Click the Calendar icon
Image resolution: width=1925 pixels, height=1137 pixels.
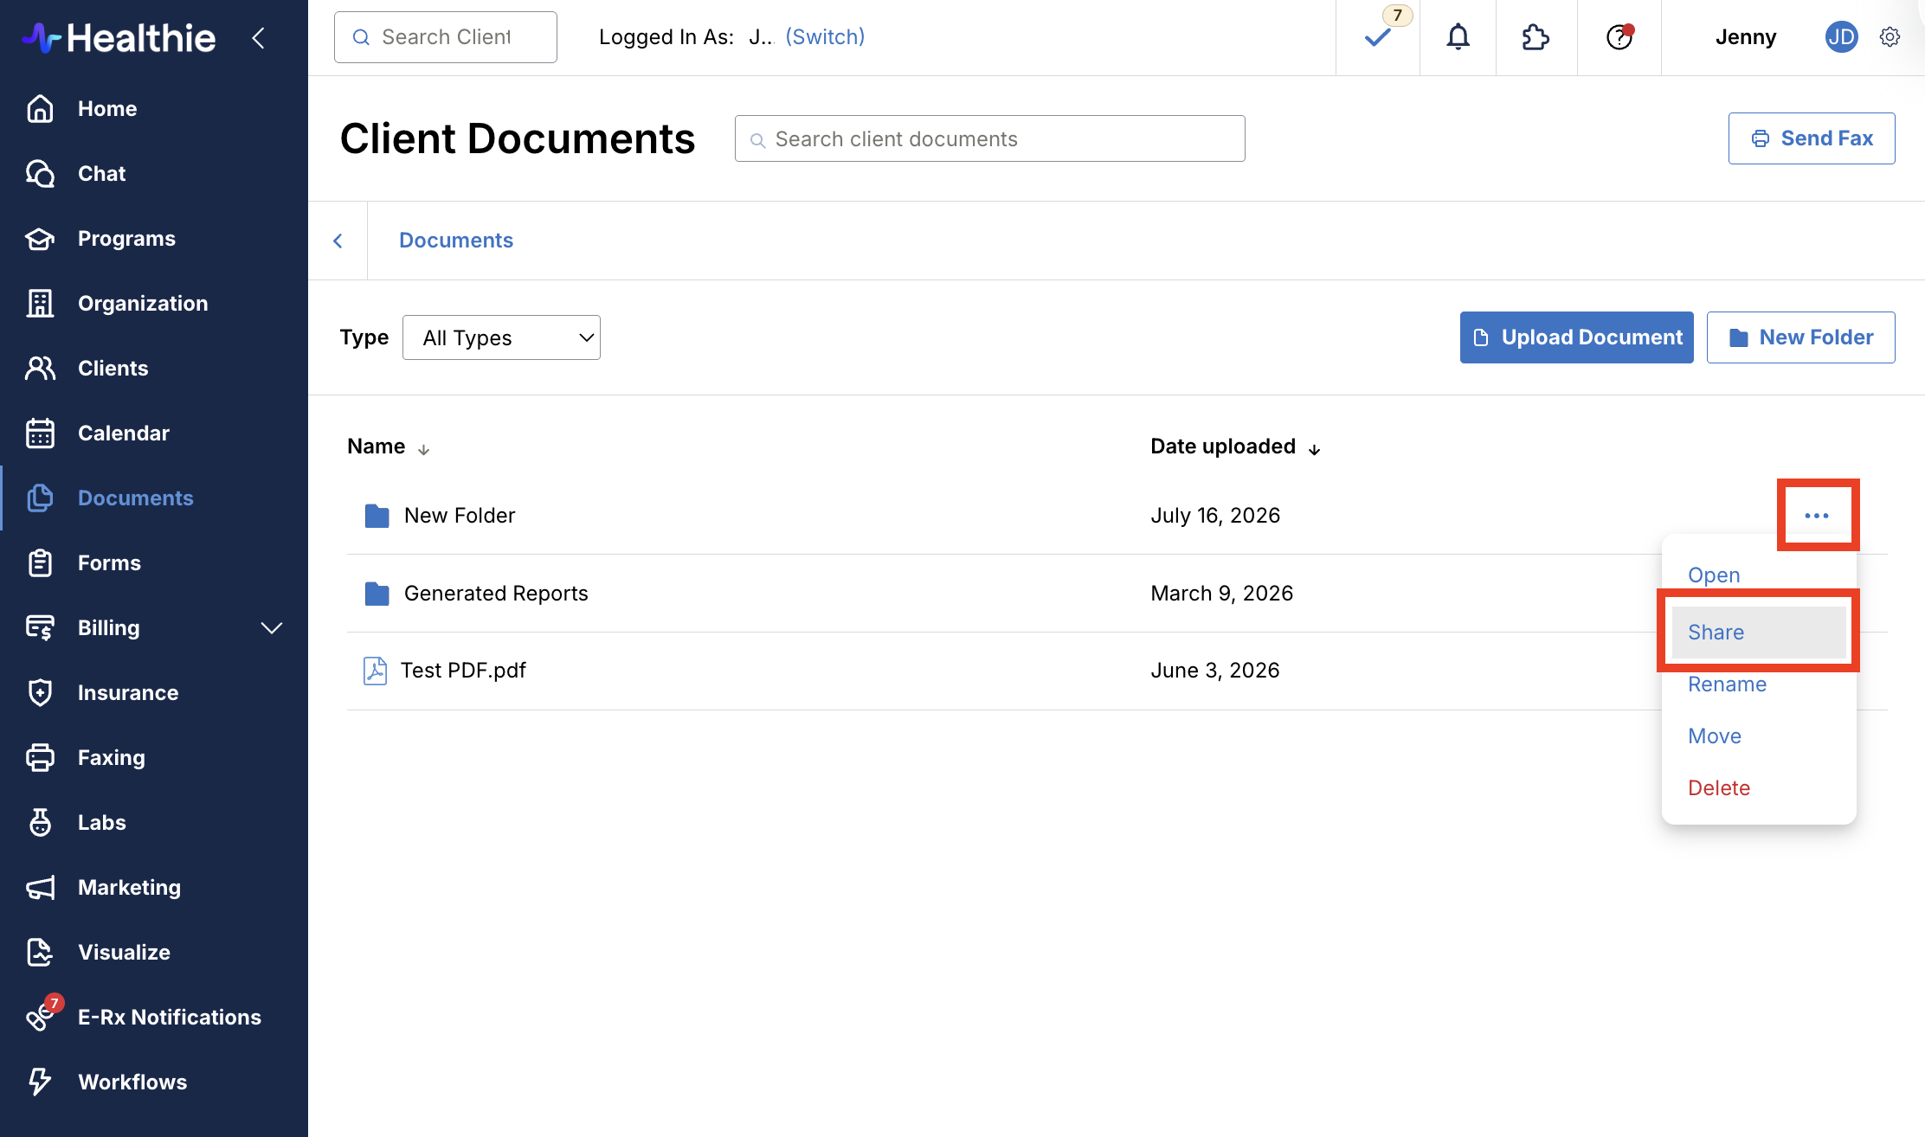40,434
